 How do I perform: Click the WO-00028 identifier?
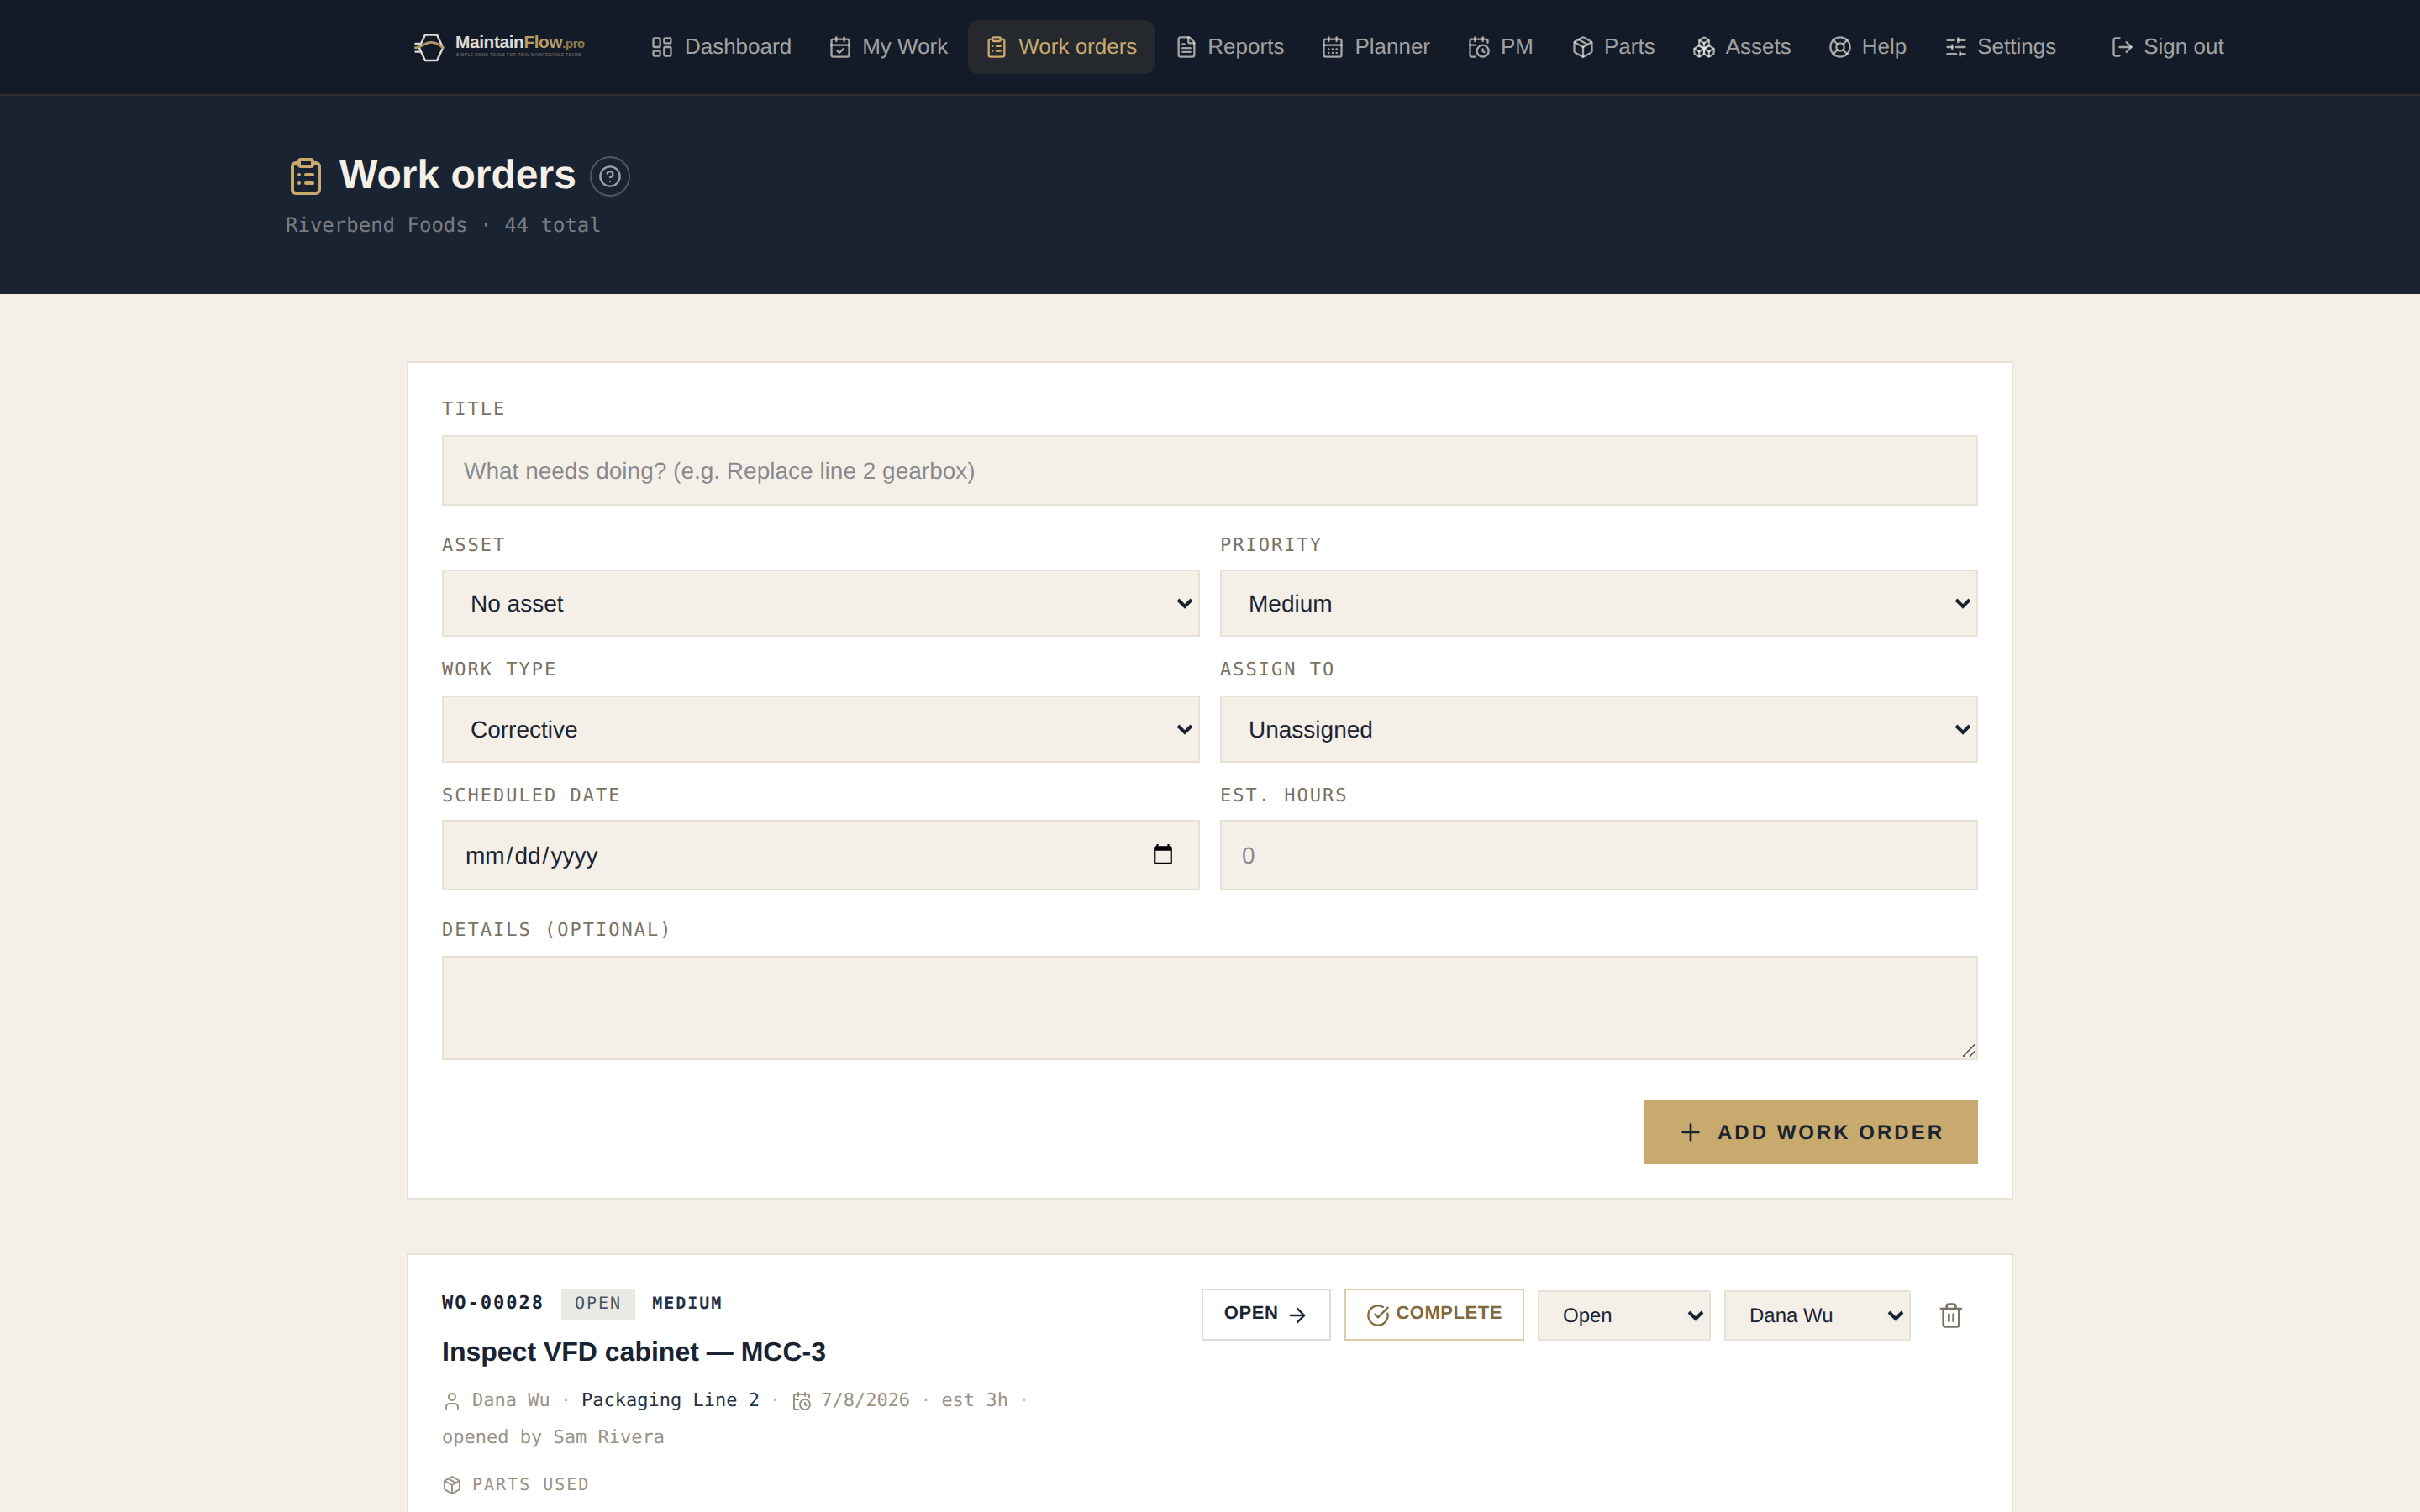(x=492, y=1302)
